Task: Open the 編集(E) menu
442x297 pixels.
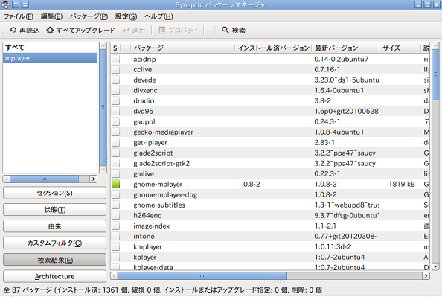Action: (51, 16)
